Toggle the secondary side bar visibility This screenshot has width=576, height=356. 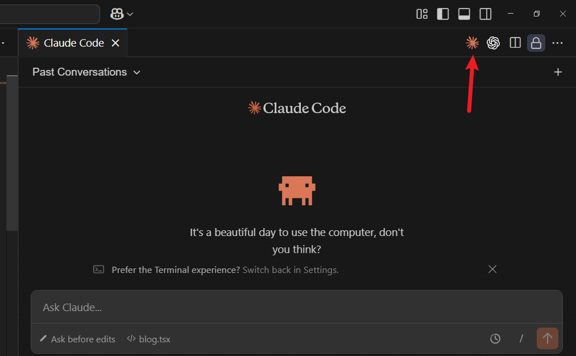coord(485,14)
